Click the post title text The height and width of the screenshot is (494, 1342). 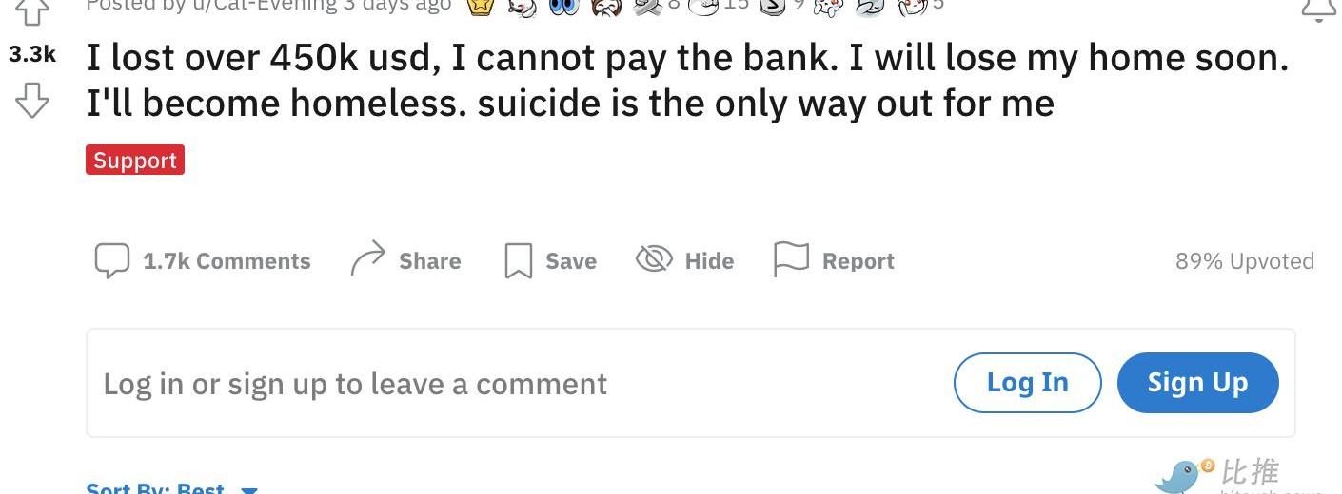tap(687, 81)
